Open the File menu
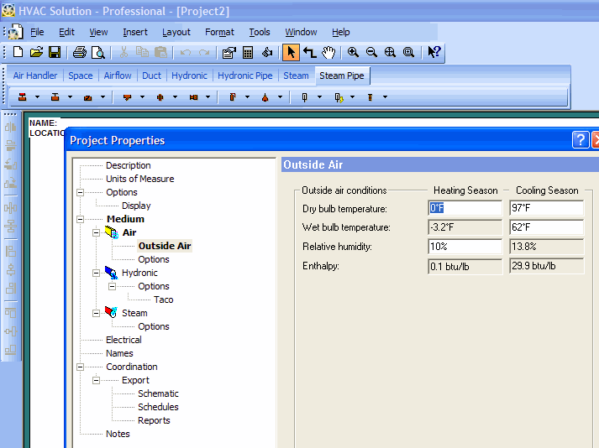Viewport: 599px width, 448px height. [37, 32]
